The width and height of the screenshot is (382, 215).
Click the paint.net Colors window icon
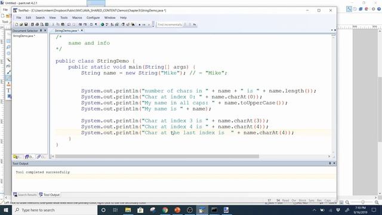click(366, 9)
